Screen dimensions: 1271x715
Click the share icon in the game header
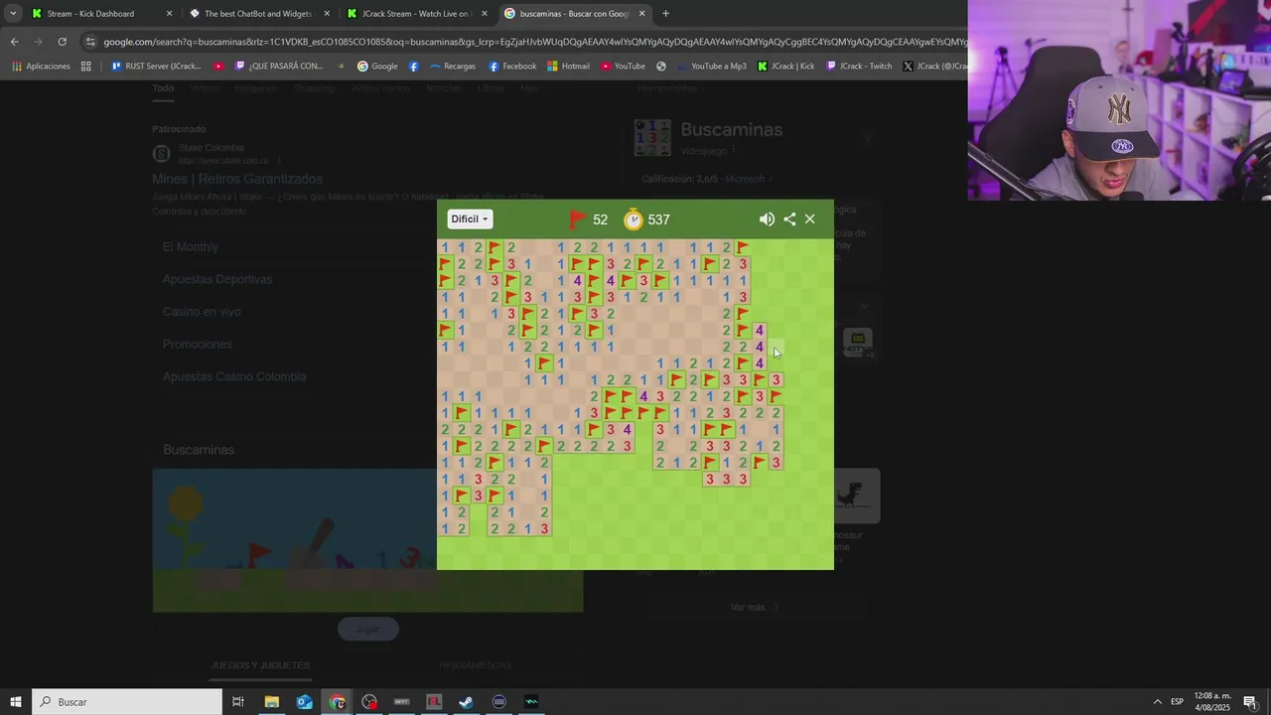[x=789, y=219]
